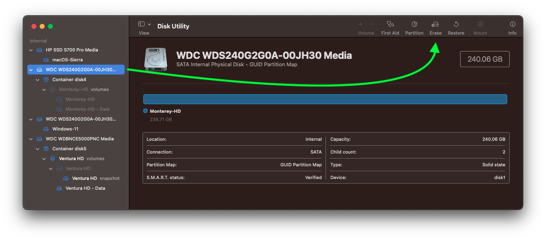Click the Erase toolbar icon

[435, 24]
